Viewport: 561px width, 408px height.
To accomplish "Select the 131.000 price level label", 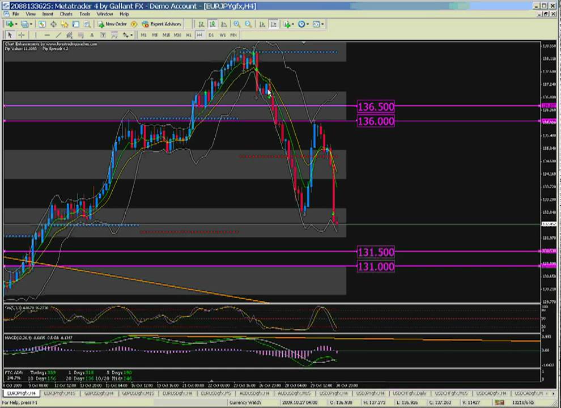I will click(x=376, y=267).
